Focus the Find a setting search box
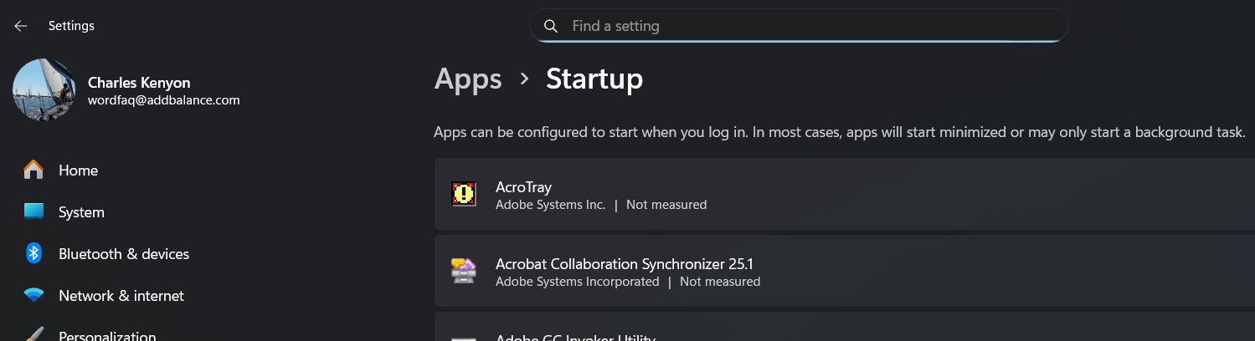The width and height of the screenshot is (1255, 341). point(799,26)
